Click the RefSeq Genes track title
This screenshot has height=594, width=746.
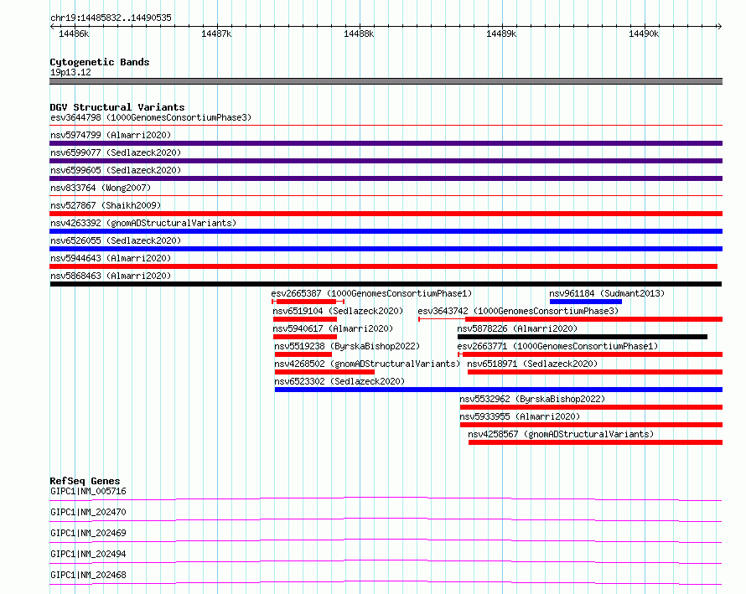tap(85, 481)
